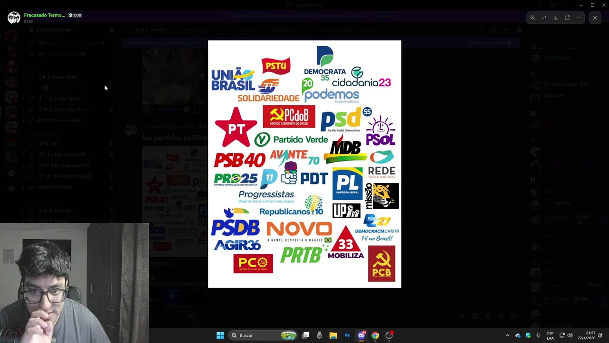
Task: Open the three-dot more options menu
Action: click(579, 18)
